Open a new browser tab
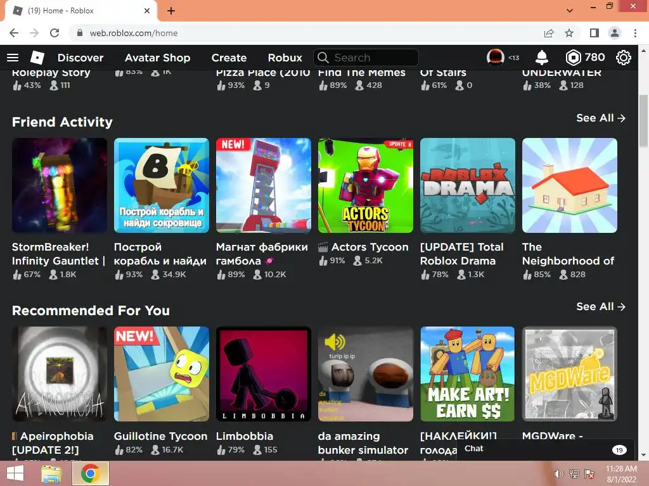 [x=171, y=11]
